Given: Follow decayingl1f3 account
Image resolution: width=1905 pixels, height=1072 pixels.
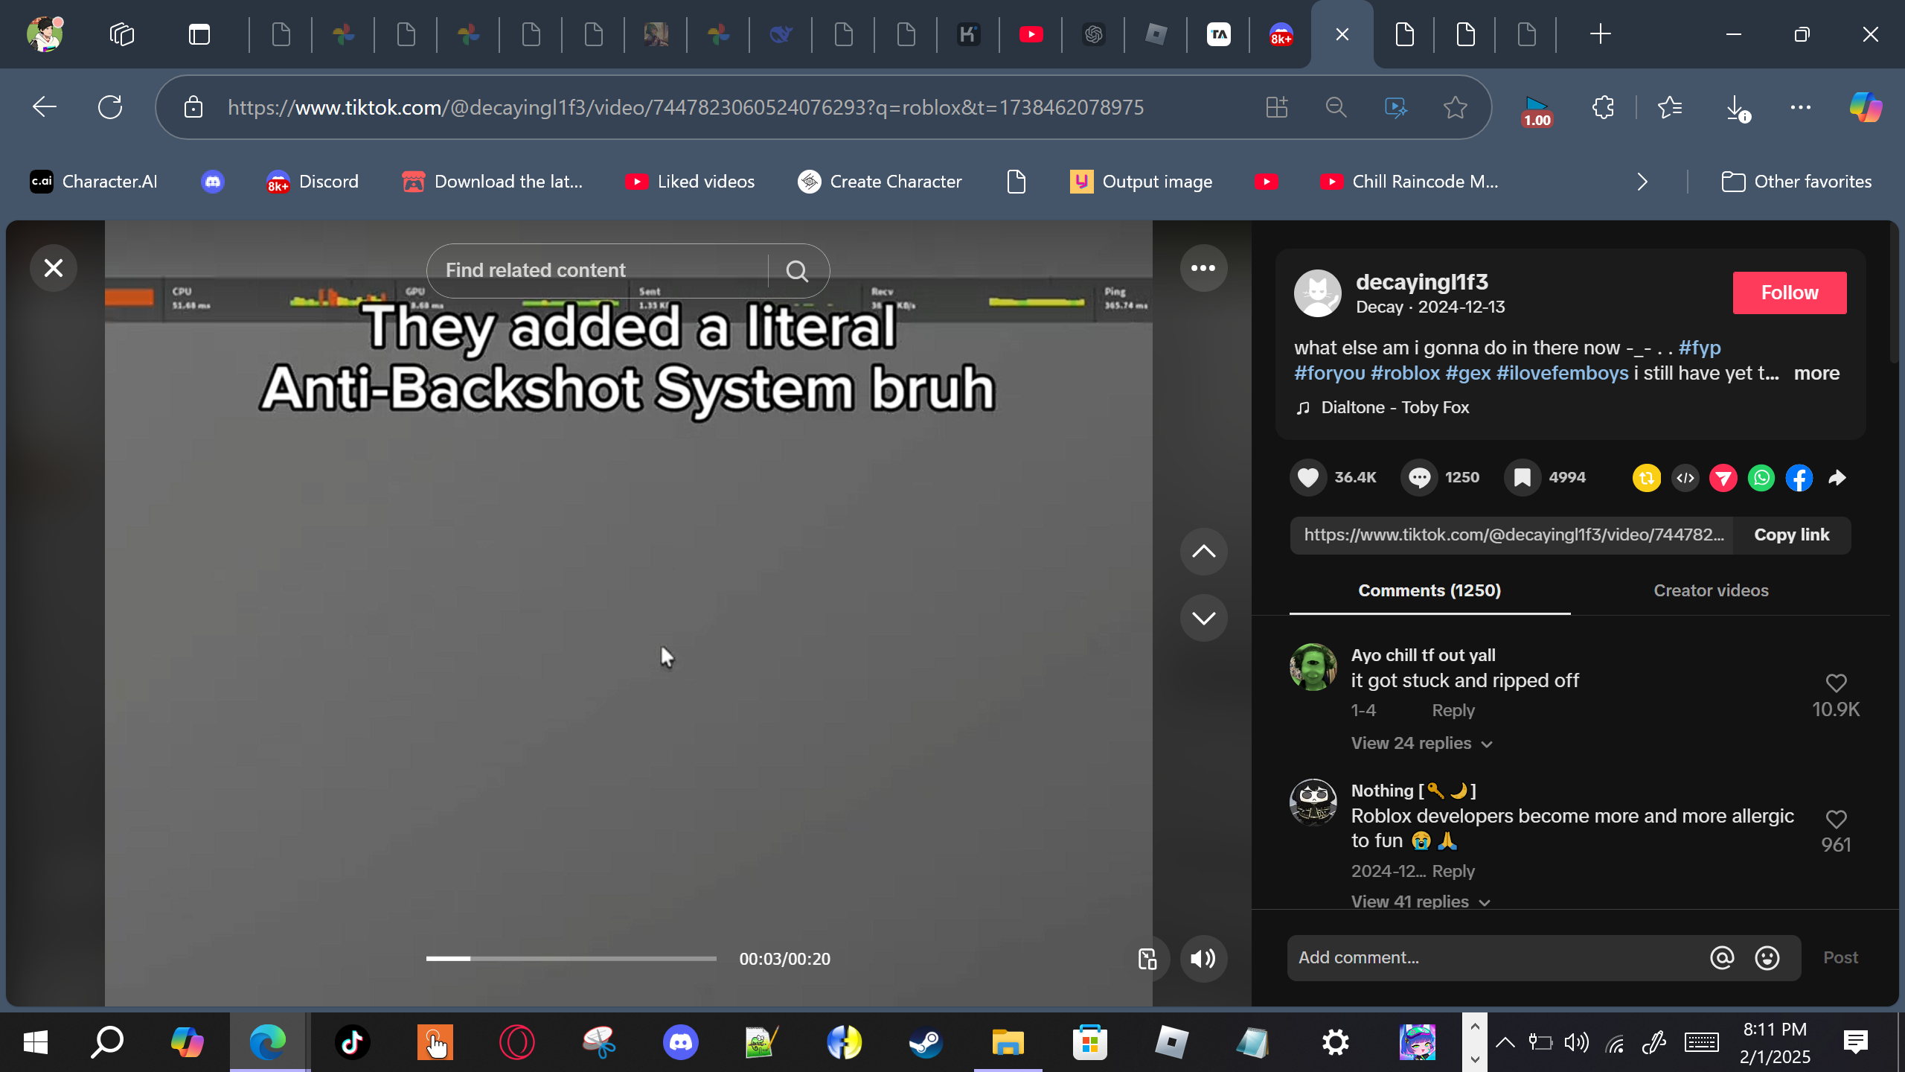Looking at the screenshot, I should (x=1789, y=293).
